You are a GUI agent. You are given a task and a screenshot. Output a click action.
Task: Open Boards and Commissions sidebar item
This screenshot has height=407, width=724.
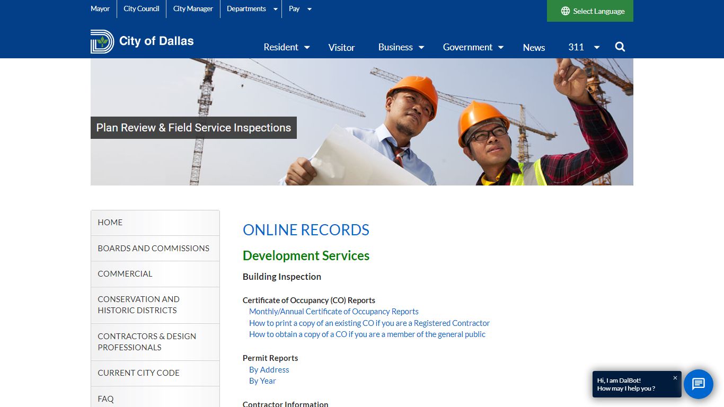(155, 248)
